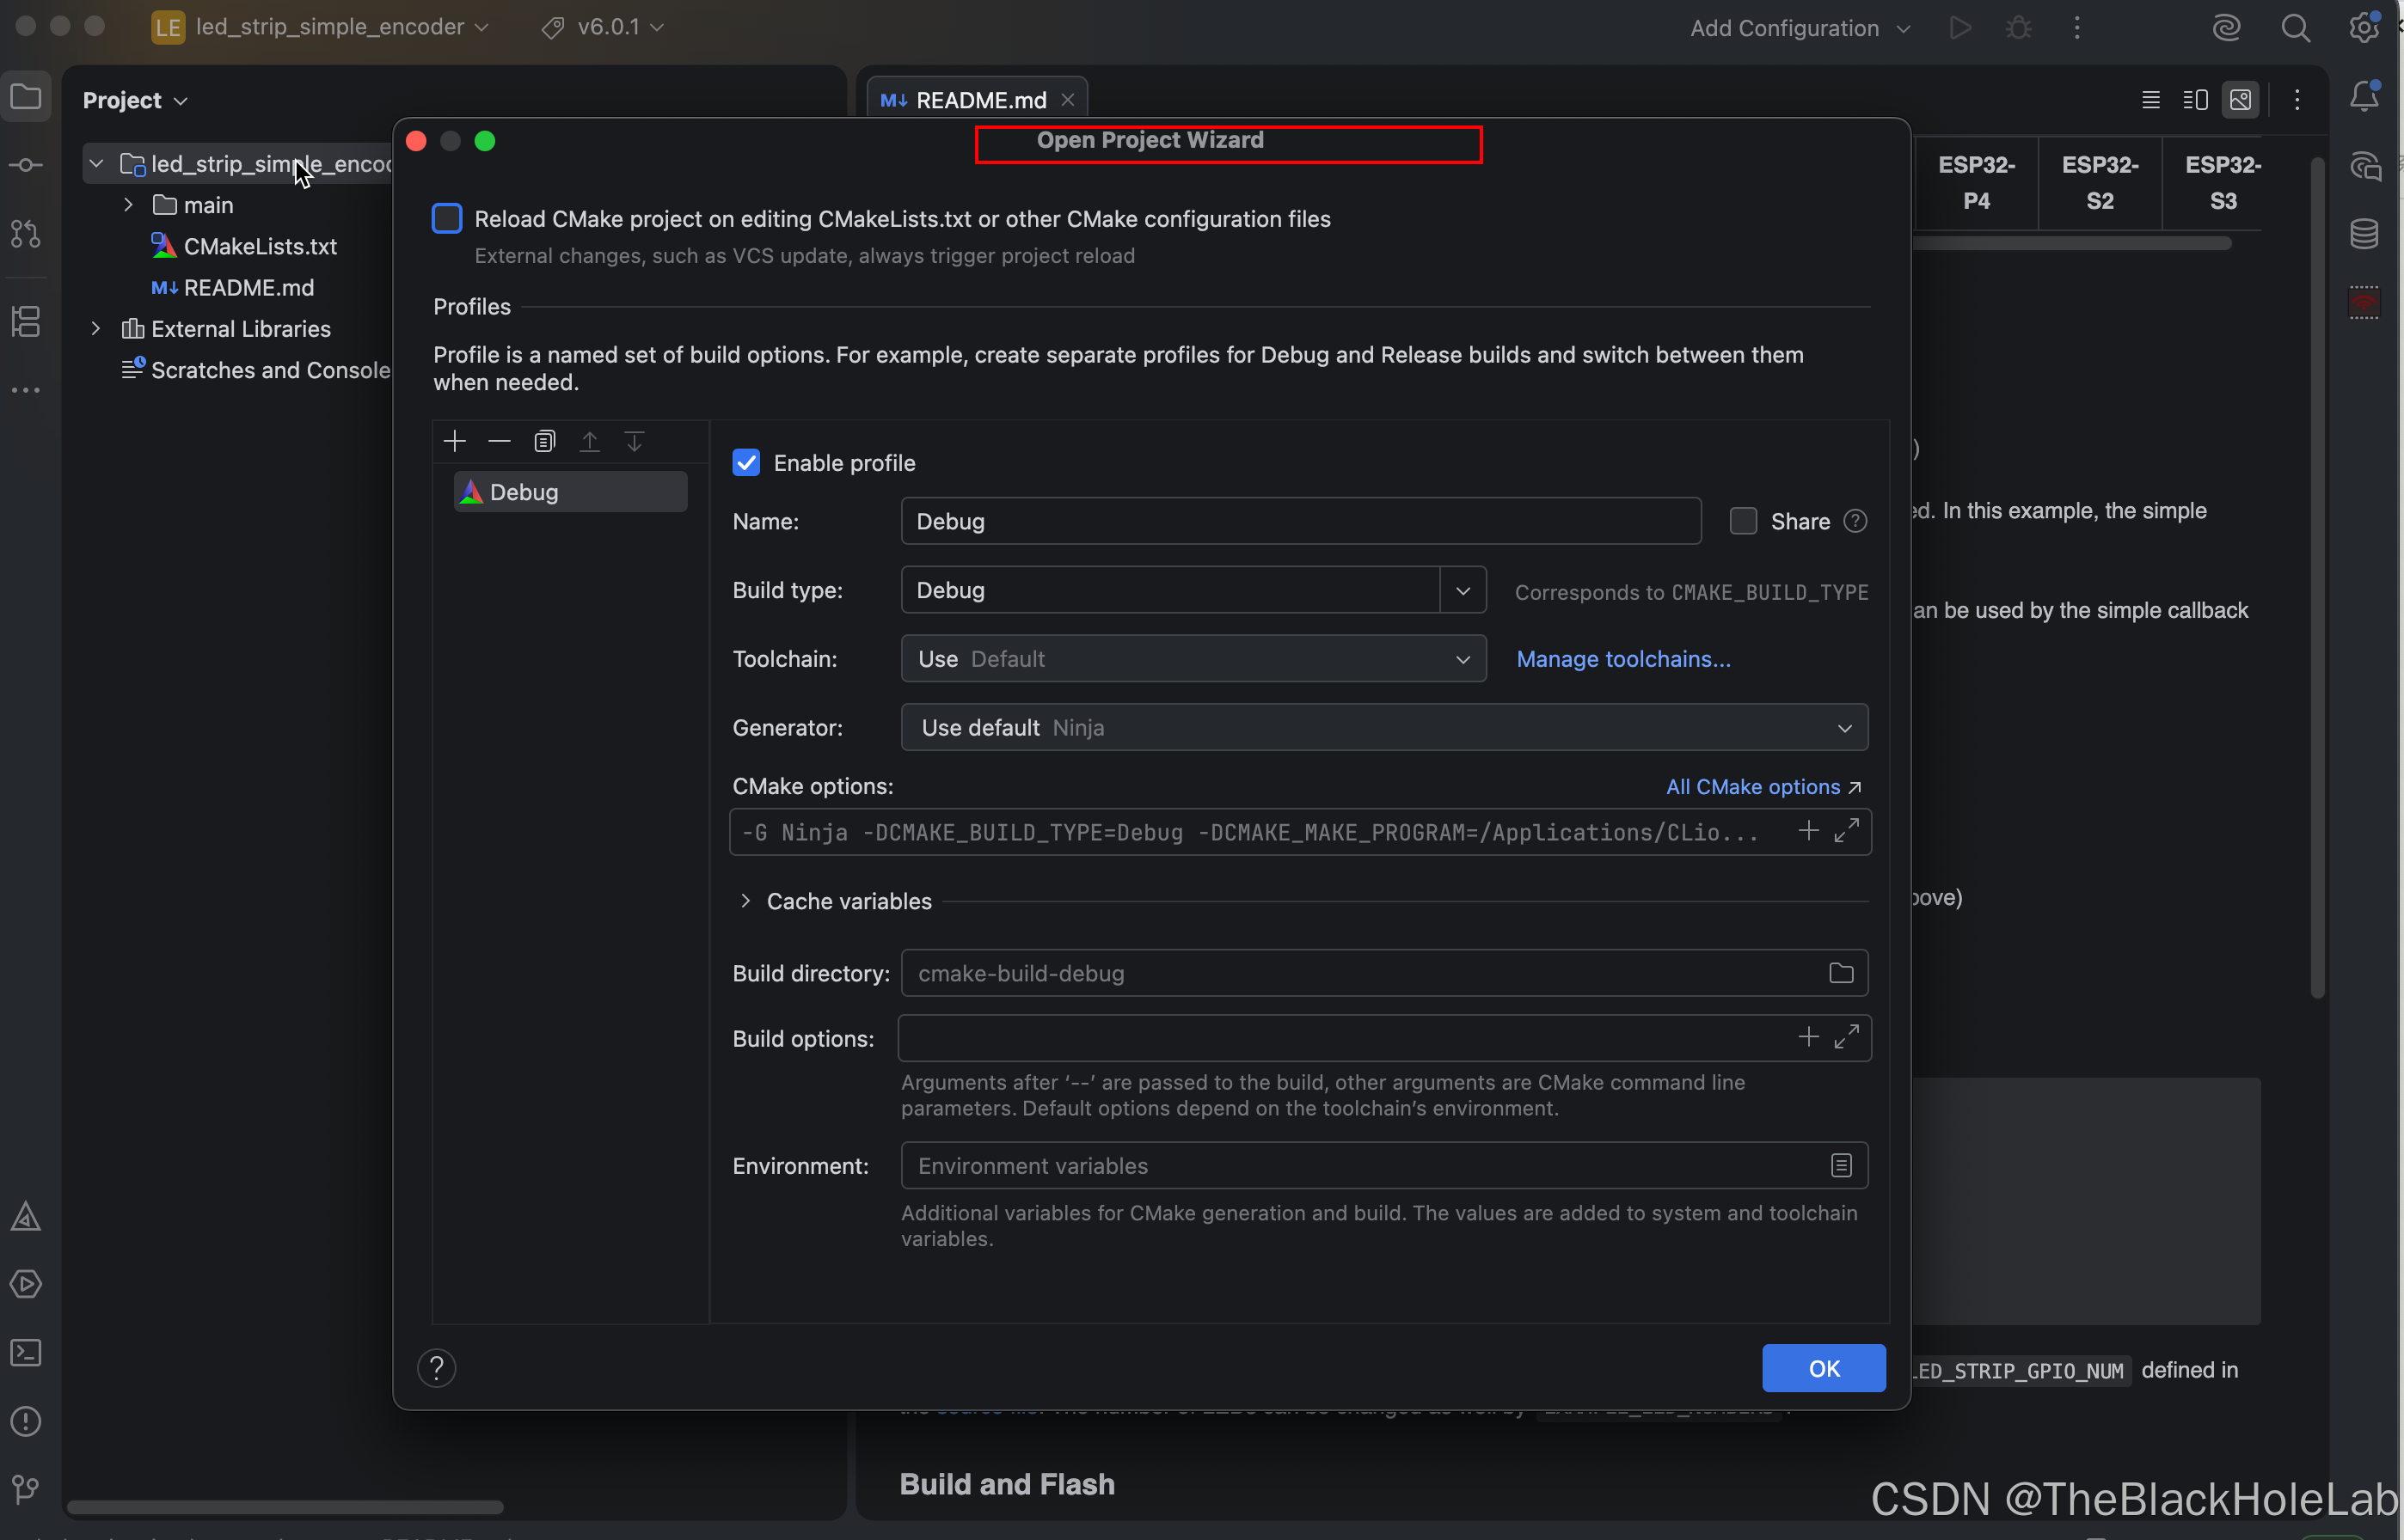Screen dimensions: 2404x1540
Task: Open the Git tool window icon
Action: click(x=26, y=1489)
